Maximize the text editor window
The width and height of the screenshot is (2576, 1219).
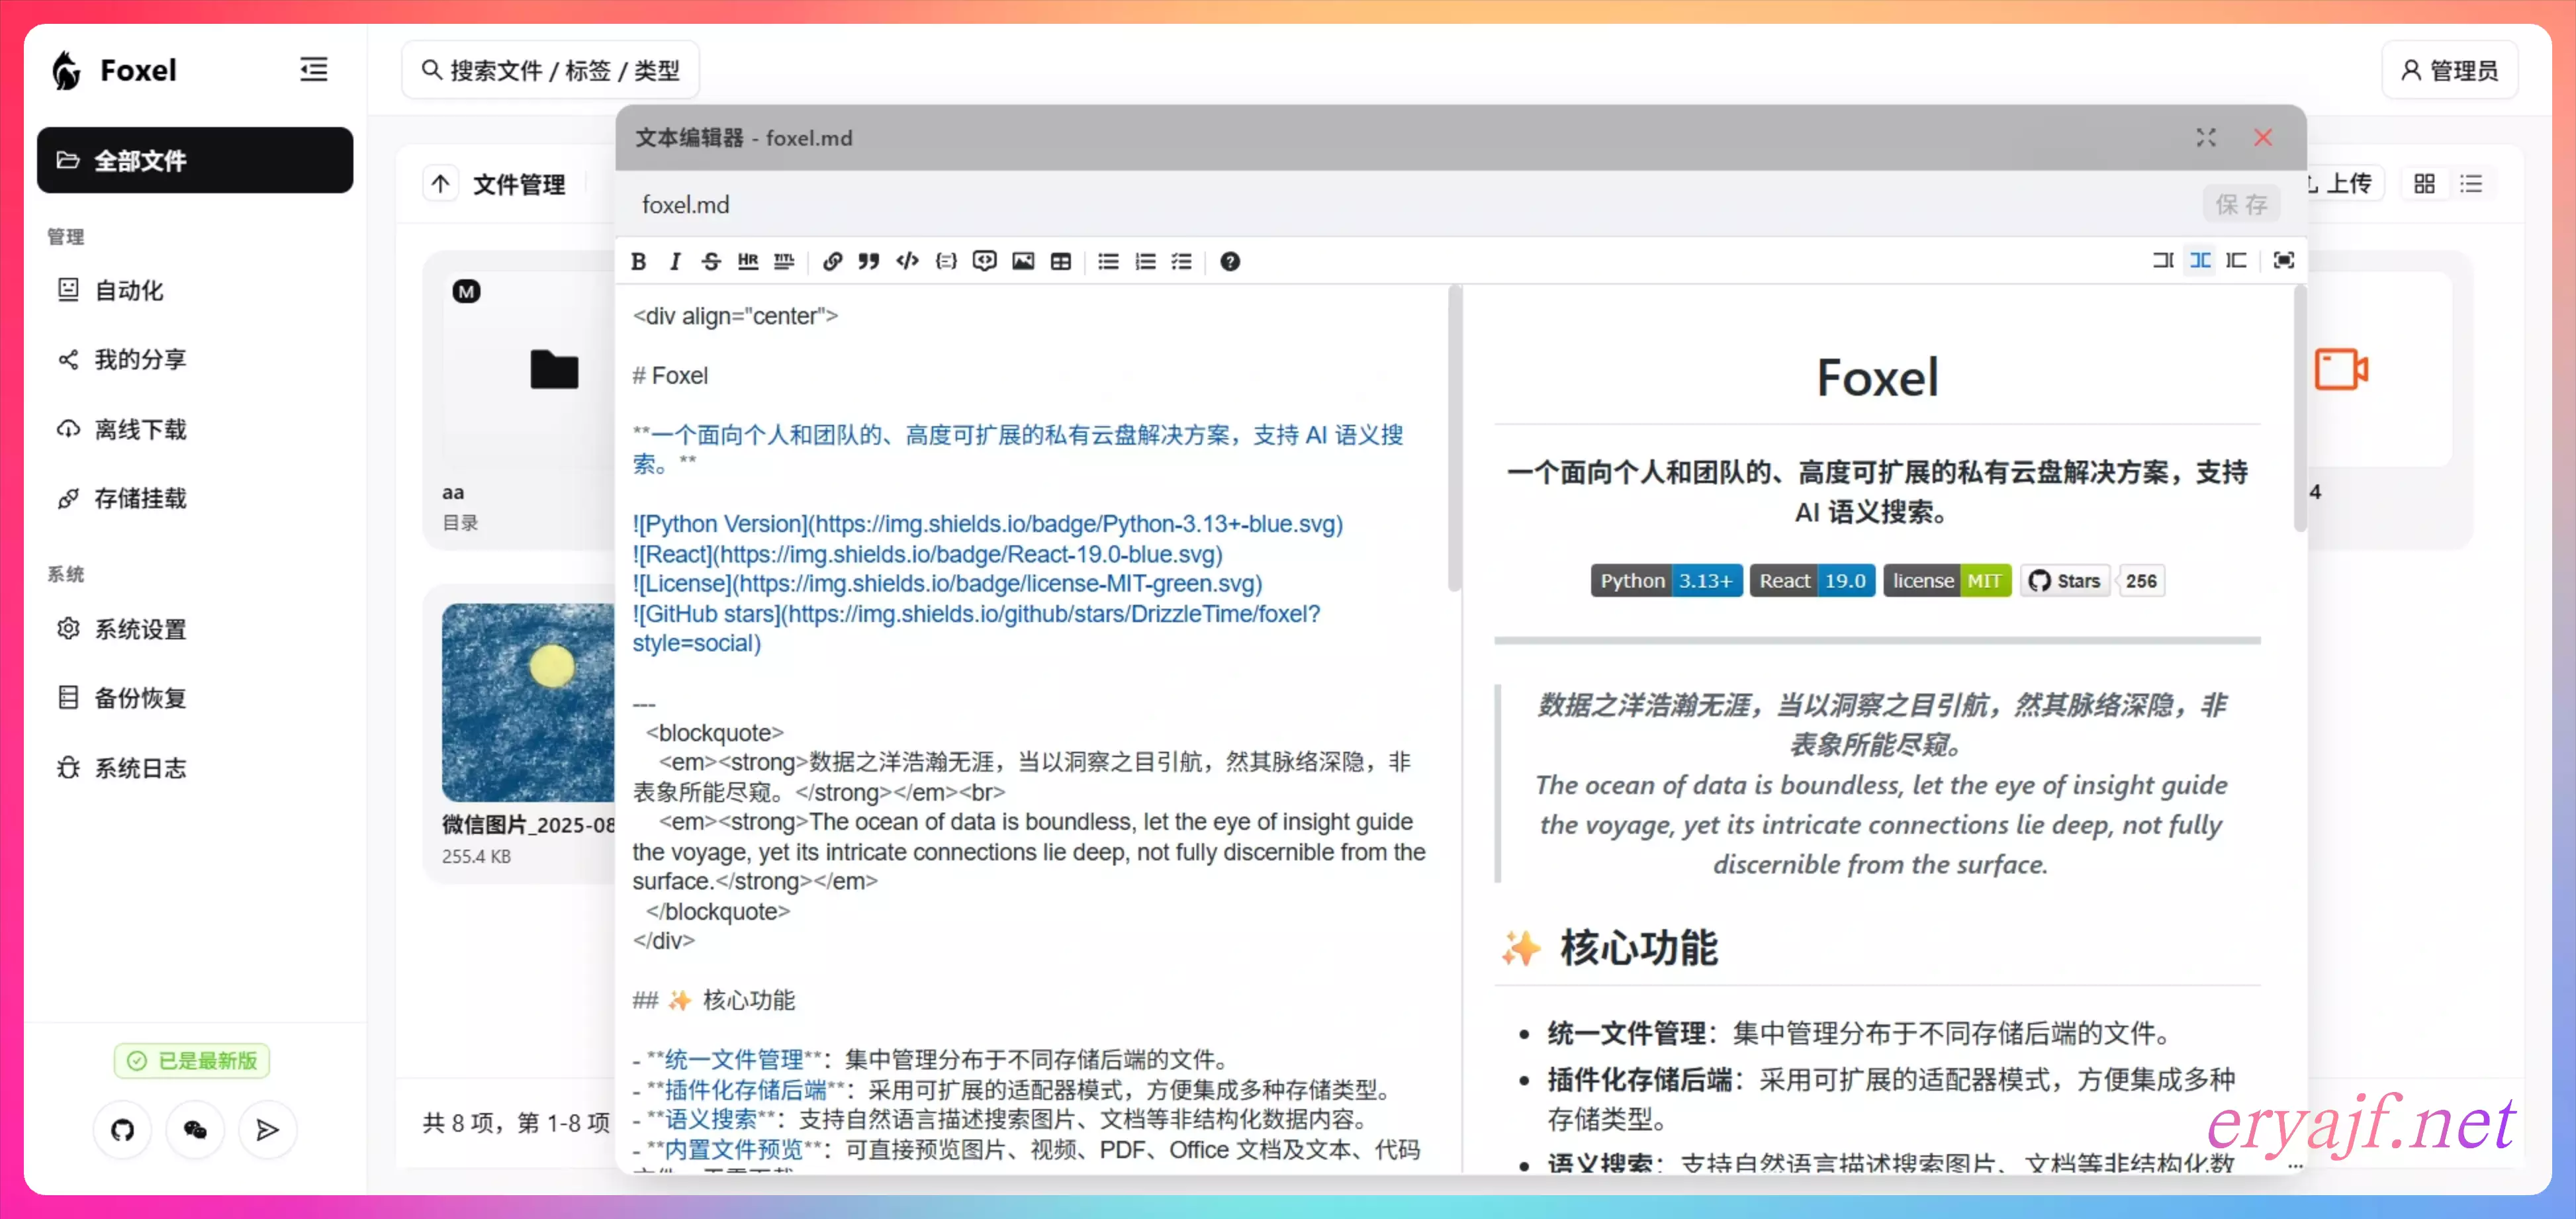(2206, 137)
